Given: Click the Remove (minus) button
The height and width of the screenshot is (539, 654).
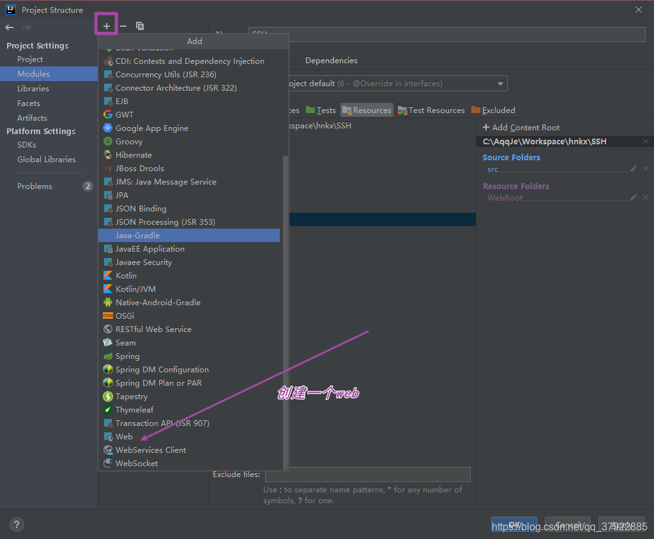Looking at the screenshot, I should (x=123, y=26).
